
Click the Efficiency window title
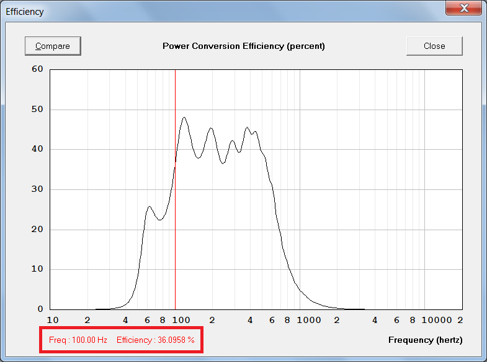(x=25, y=12)
